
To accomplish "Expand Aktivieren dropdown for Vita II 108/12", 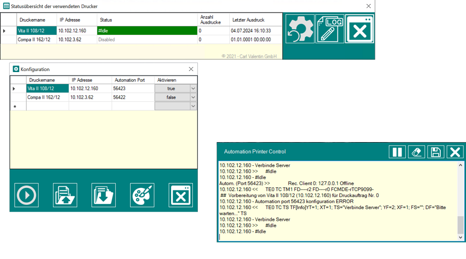I will tap(192, 89).
